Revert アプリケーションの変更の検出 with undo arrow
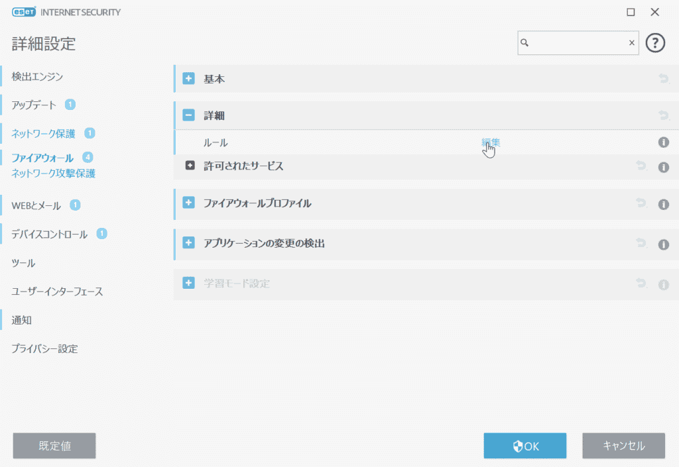This screenshot has width=679, height=467. pos(641,243)
